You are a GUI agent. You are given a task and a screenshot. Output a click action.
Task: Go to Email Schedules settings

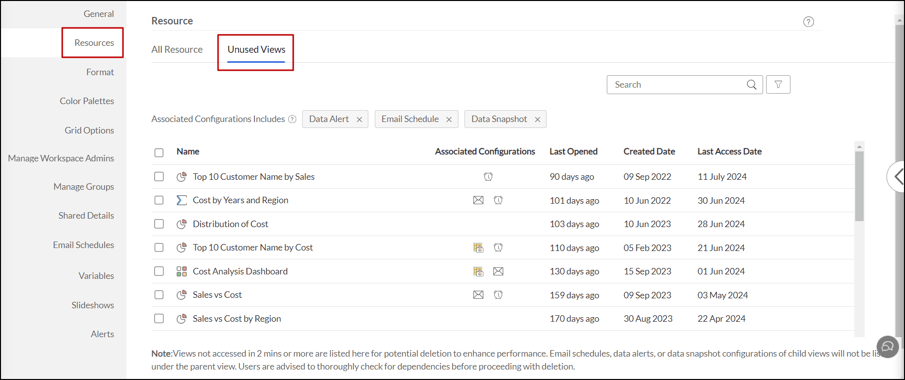83,245
